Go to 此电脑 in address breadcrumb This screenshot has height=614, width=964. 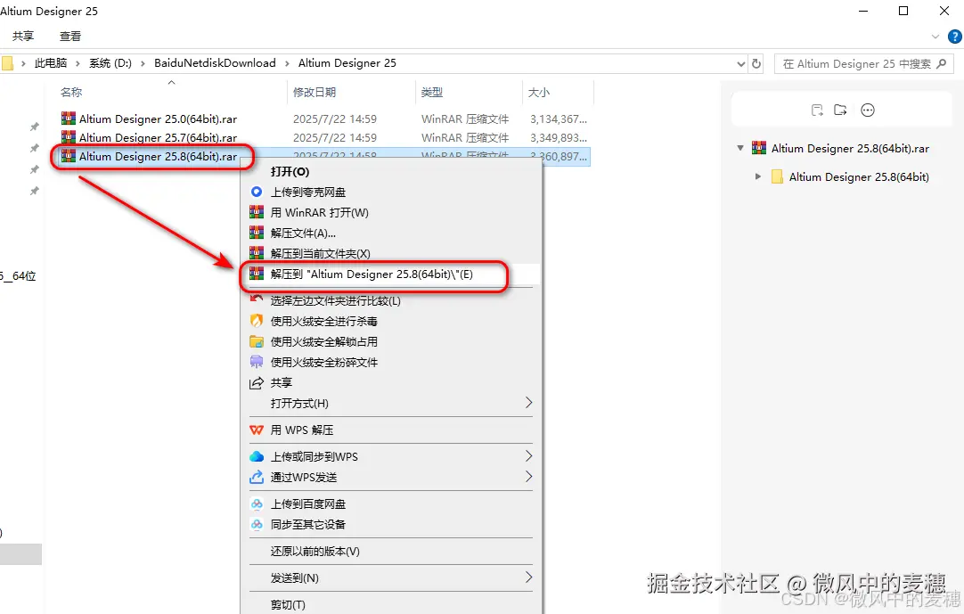pyautogui.click(x=51, y=63)
